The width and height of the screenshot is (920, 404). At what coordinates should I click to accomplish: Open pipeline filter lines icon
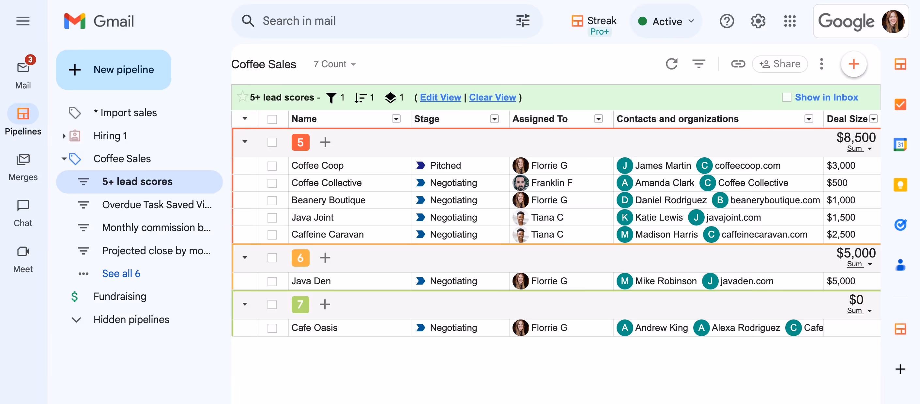click(698, 64)
